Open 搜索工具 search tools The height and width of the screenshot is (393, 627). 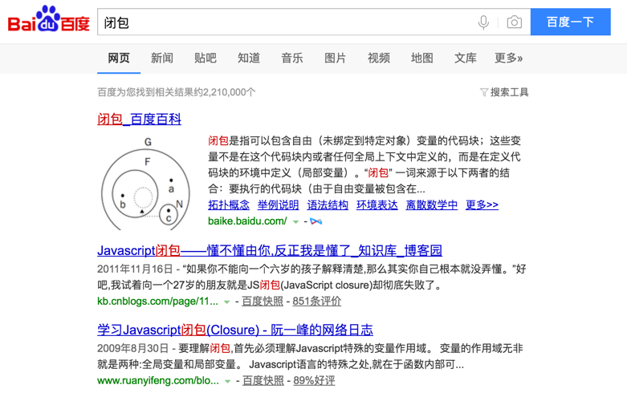(510, 93)
